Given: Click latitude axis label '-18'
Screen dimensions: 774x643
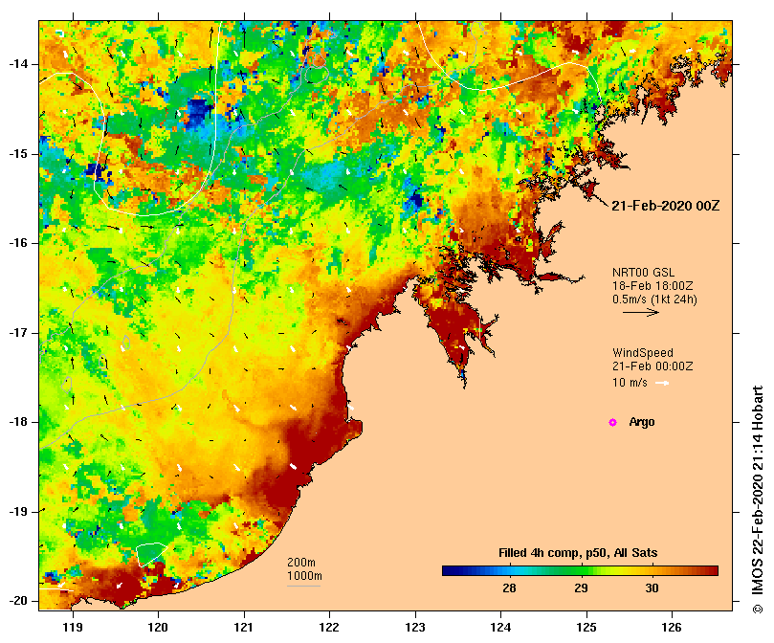Looking at the screenshot, I should pos(18,422).
